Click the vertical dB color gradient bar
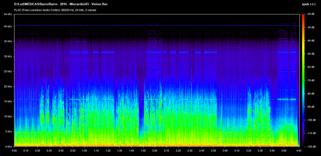Image resolution: width=321 pixels, height=156 pixels. coord(303,80)
